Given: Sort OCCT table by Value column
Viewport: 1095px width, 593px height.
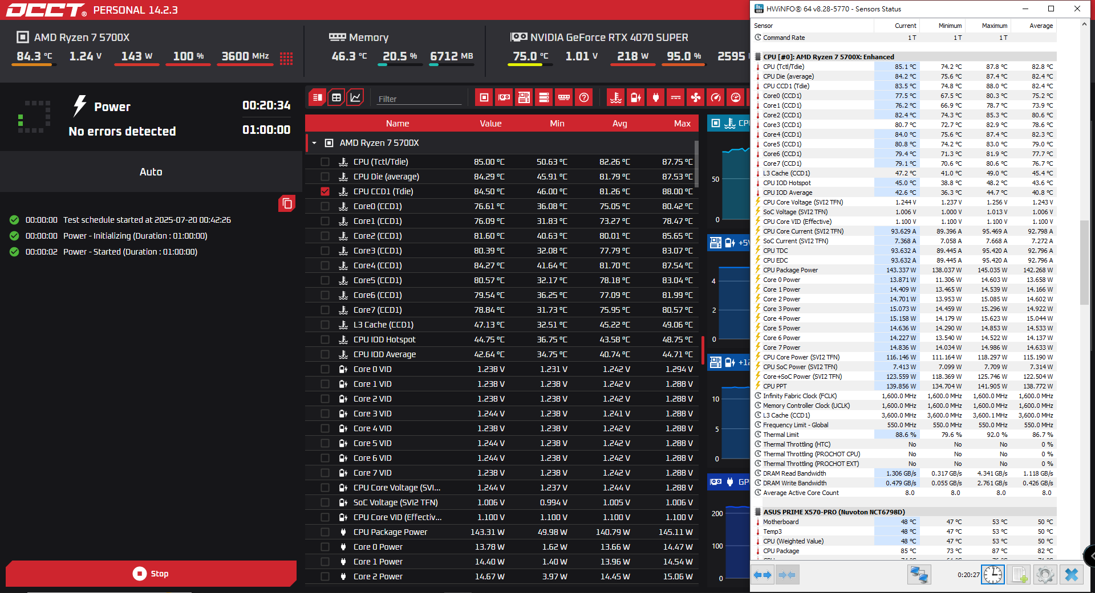Looking at the screenshot, I should (490, 124).
